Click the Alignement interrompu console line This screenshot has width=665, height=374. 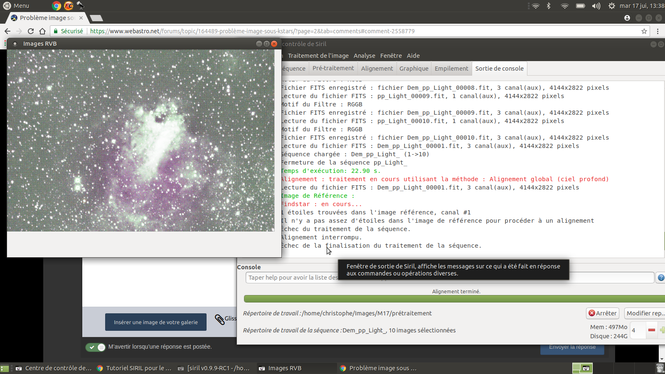tap(321, 237)
